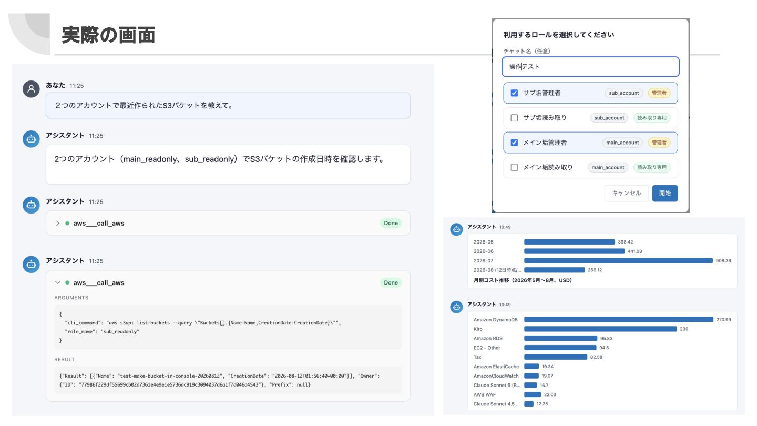Click the Amazon RDS row label
This screenshot has width=757, height=426.
click(x=488, y=338)
